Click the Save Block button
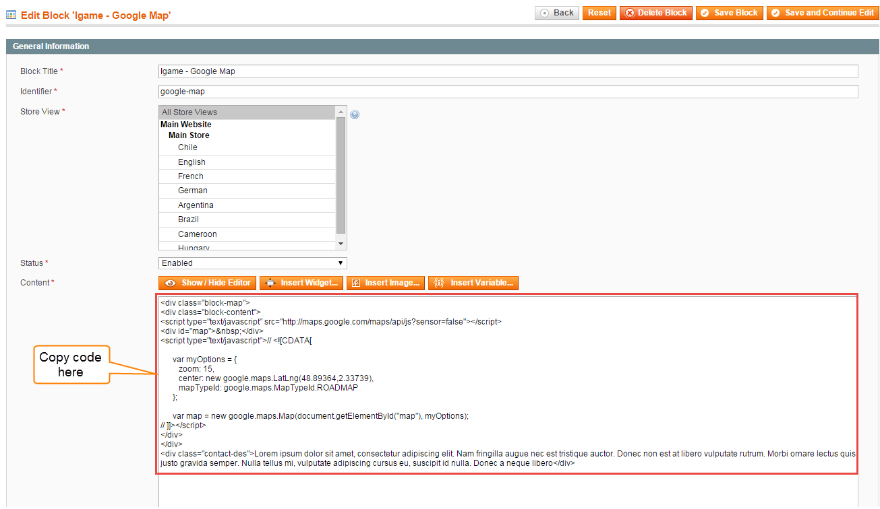This screenshot has height=509, width=880. (x=730, y=13)
